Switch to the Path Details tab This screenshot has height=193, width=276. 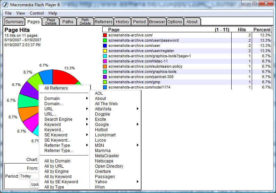click(85, 22)
